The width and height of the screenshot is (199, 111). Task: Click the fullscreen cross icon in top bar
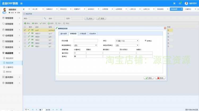174,3
